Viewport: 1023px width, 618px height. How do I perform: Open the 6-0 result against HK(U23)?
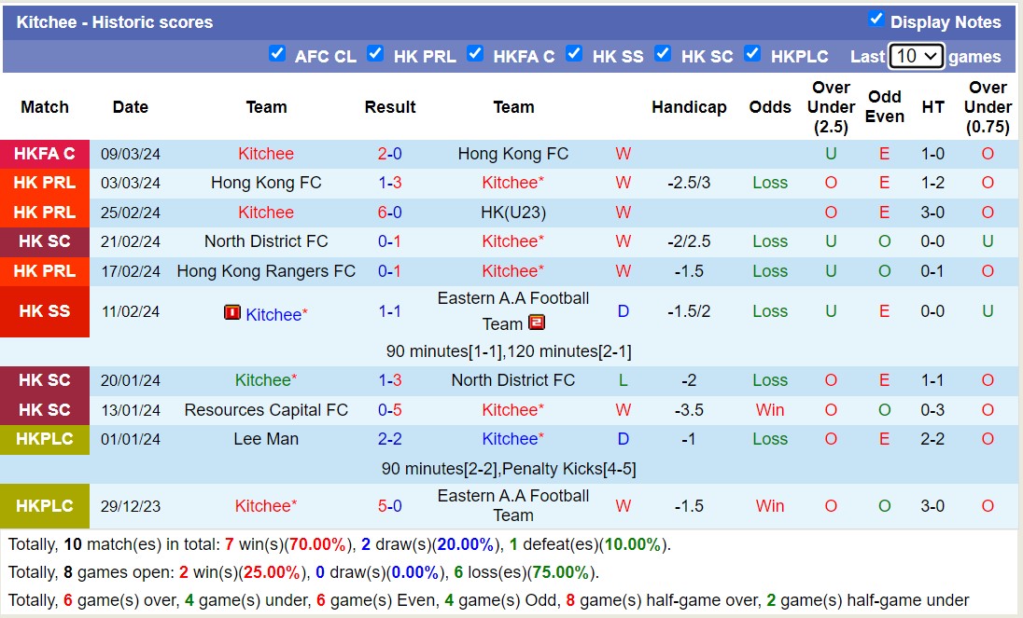click(x=389, y=213)
